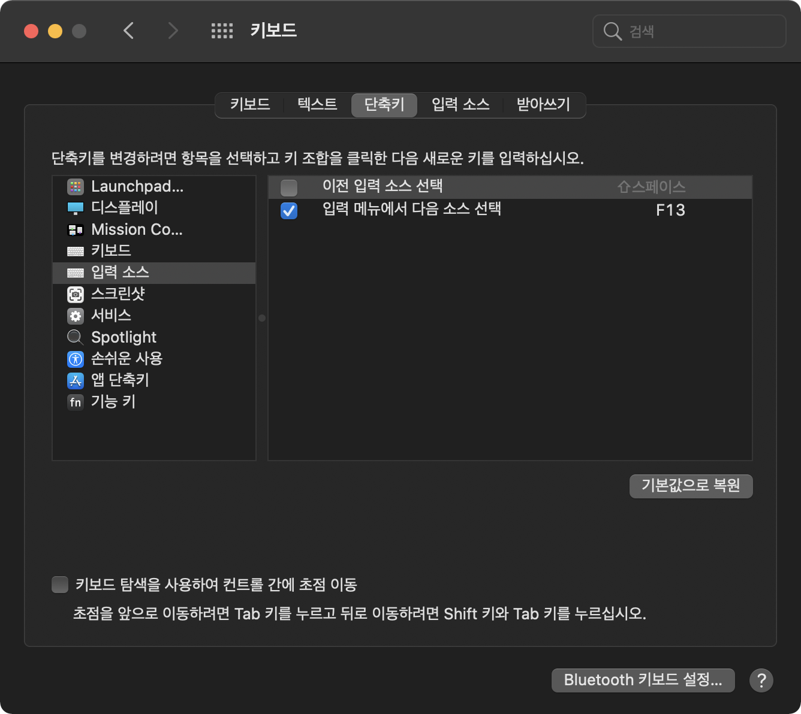Click the blue Display monitor icon
The width and height of the screenshot is (801, 714).
76,208
